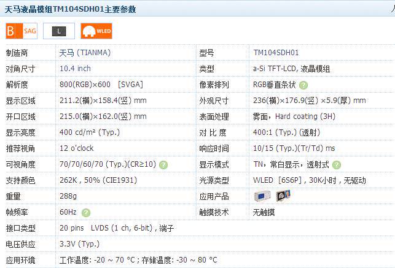
Task: Select the 211.2(横)×158.4(竖) mm display area value
Action: point(103,101)
